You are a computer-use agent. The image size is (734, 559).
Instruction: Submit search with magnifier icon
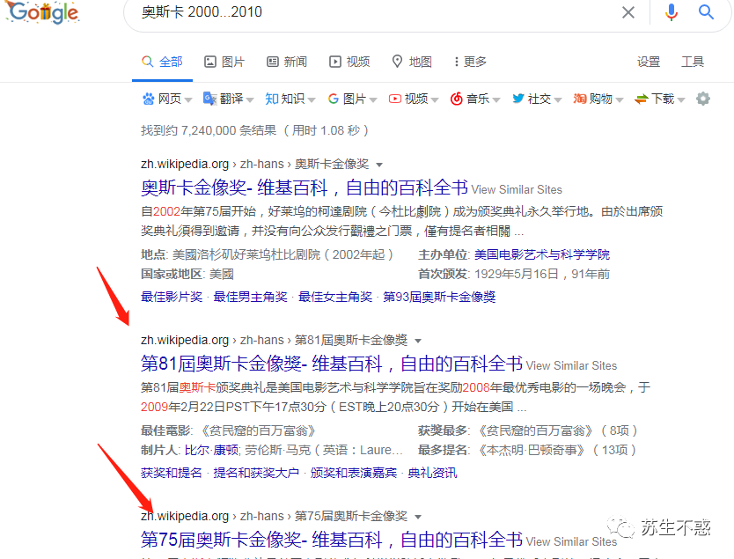click(706, 12)
